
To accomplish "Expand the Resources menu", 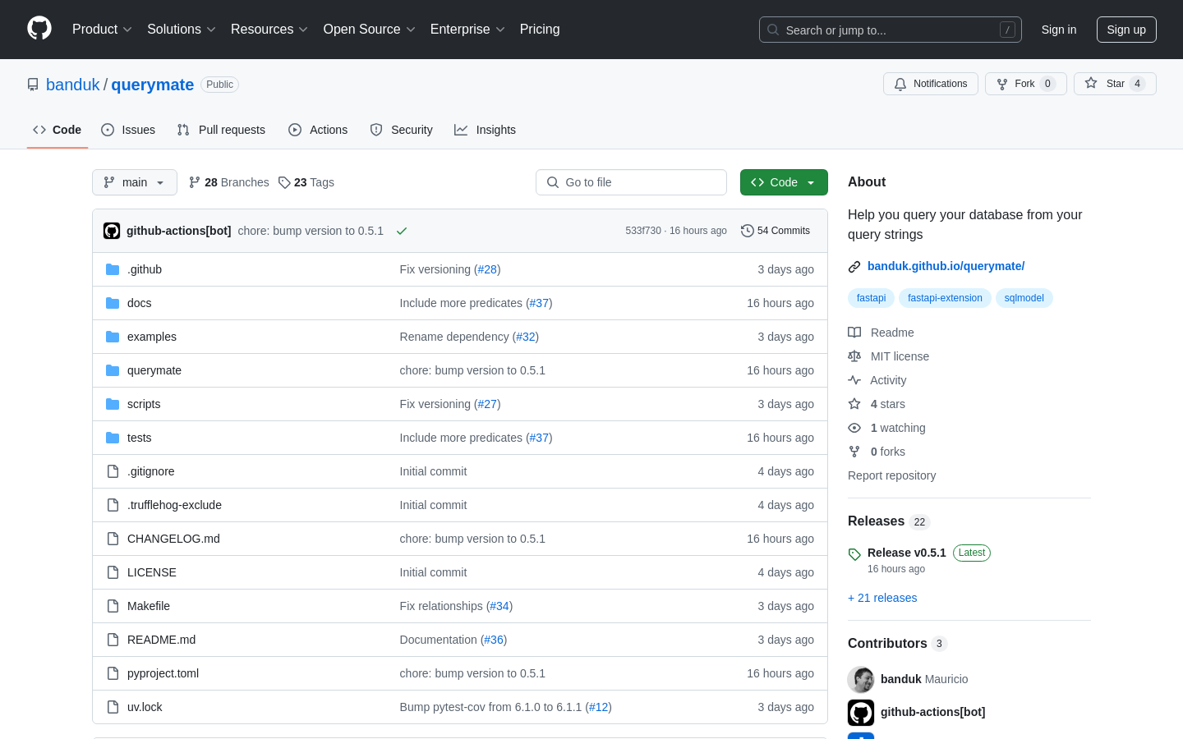I will (x=269, y=30).
